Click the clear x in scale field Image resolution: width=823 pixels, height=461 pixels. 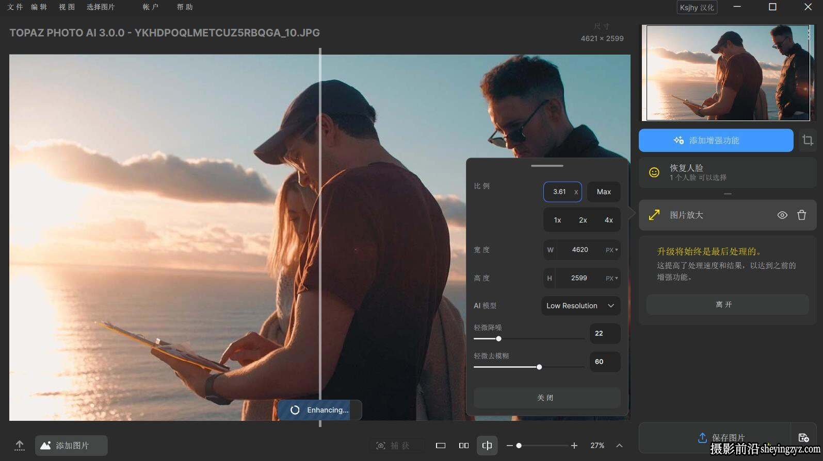(576, 192)
